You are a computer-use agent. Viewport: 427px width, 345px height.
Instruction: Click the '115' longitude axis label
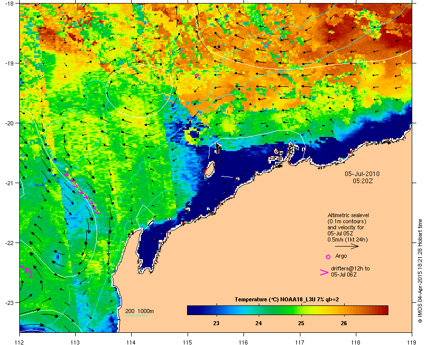[188, 342]
